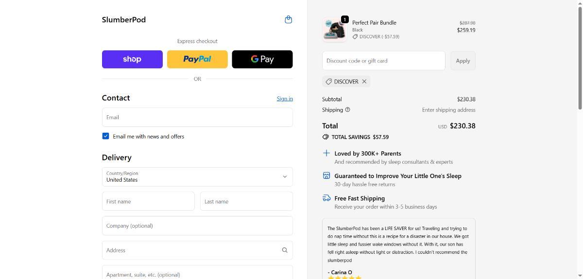Click the total savings tag icon

click(x=326, y=137)
